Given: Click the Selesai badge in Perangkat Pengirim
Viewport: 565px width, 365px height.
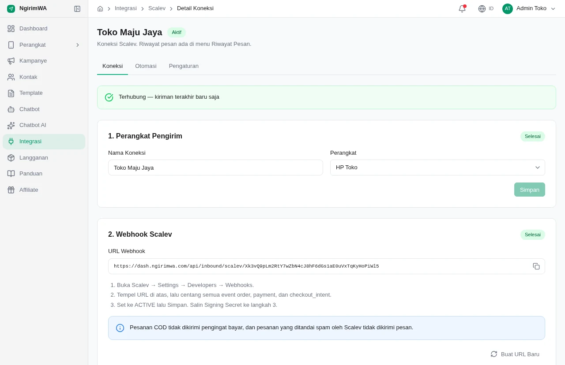Looking at the screenshot, I should point(533,136).
